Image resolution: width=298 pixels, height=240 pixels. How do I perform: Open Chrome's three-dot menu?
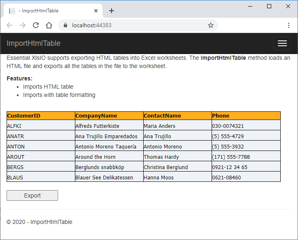pyautogui.click(x=288, y=25)
